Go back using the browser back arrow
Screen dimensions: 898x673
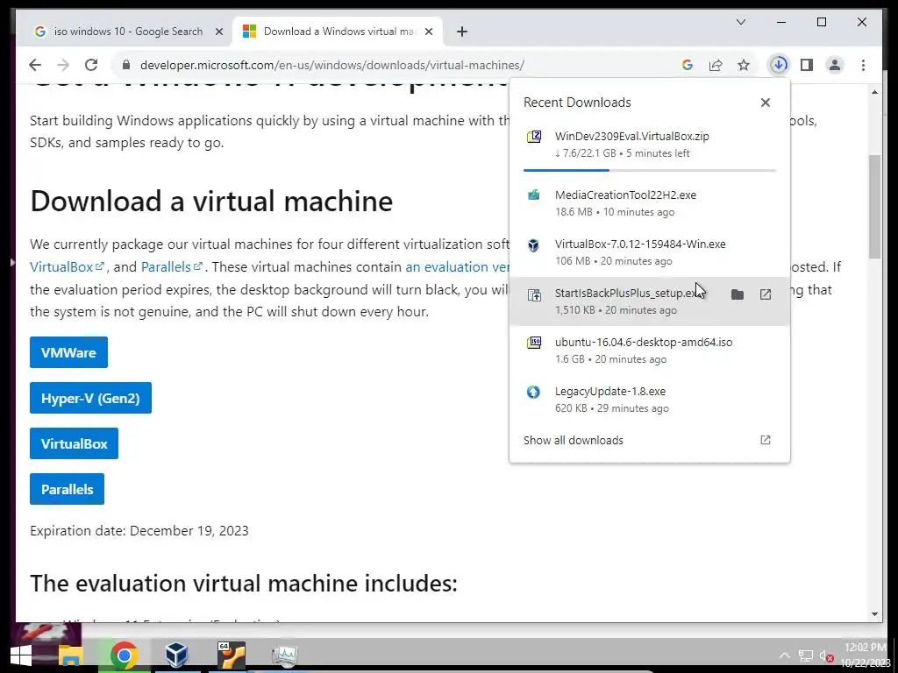pos(35,65)
